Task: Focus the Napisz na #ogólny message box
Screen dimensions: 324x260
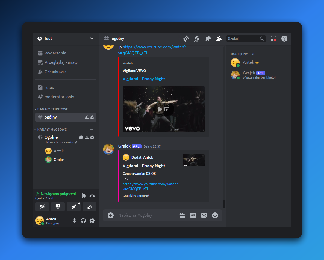Action: coord(147,215)
